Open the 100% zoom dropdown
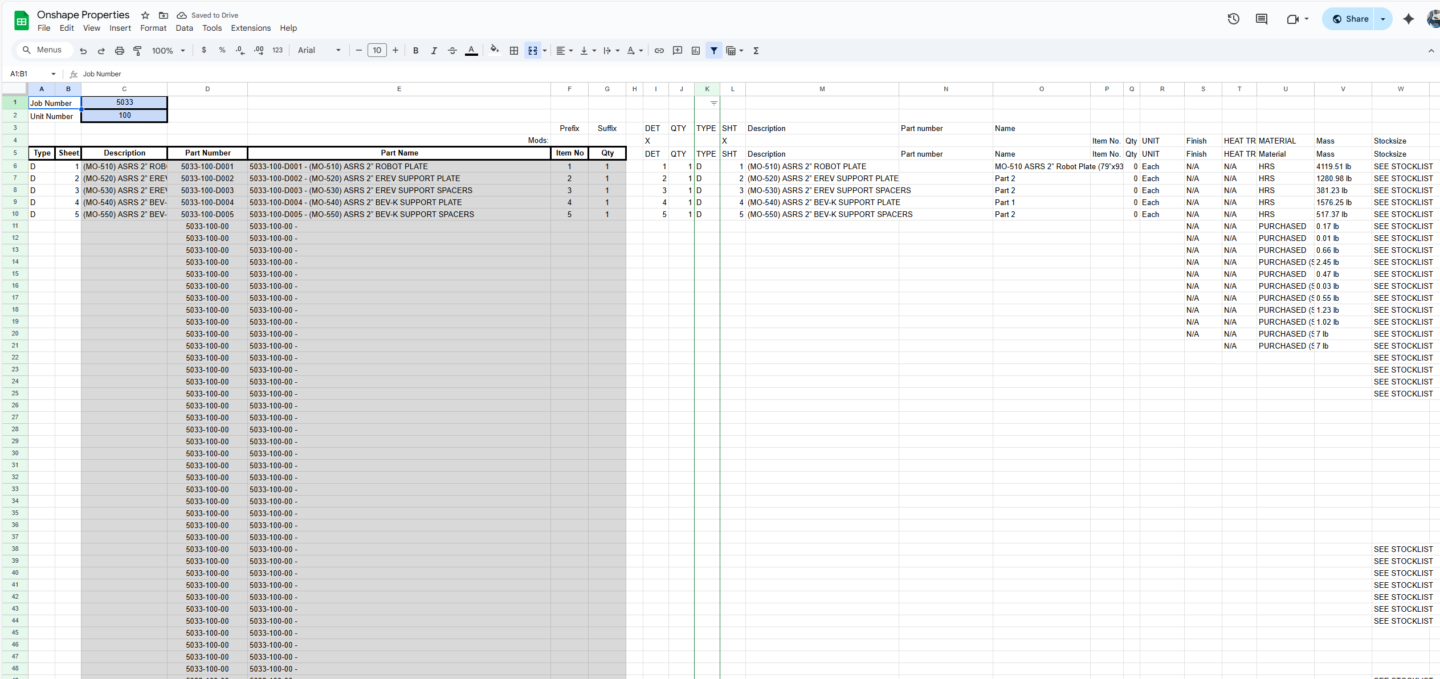1440x679 pixels. 168,51
